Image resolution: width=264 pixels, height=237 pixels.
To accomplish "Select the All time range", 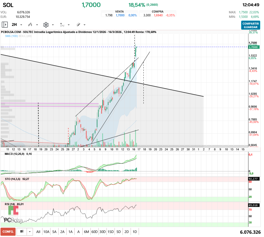I will pos(38,231).
